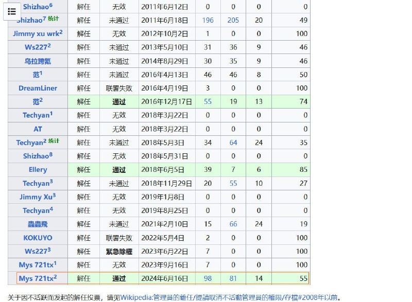Open the 66 oppose votes for 蟲蟲飛
Viewport: 412px width, 302px height.
(233, 224)
